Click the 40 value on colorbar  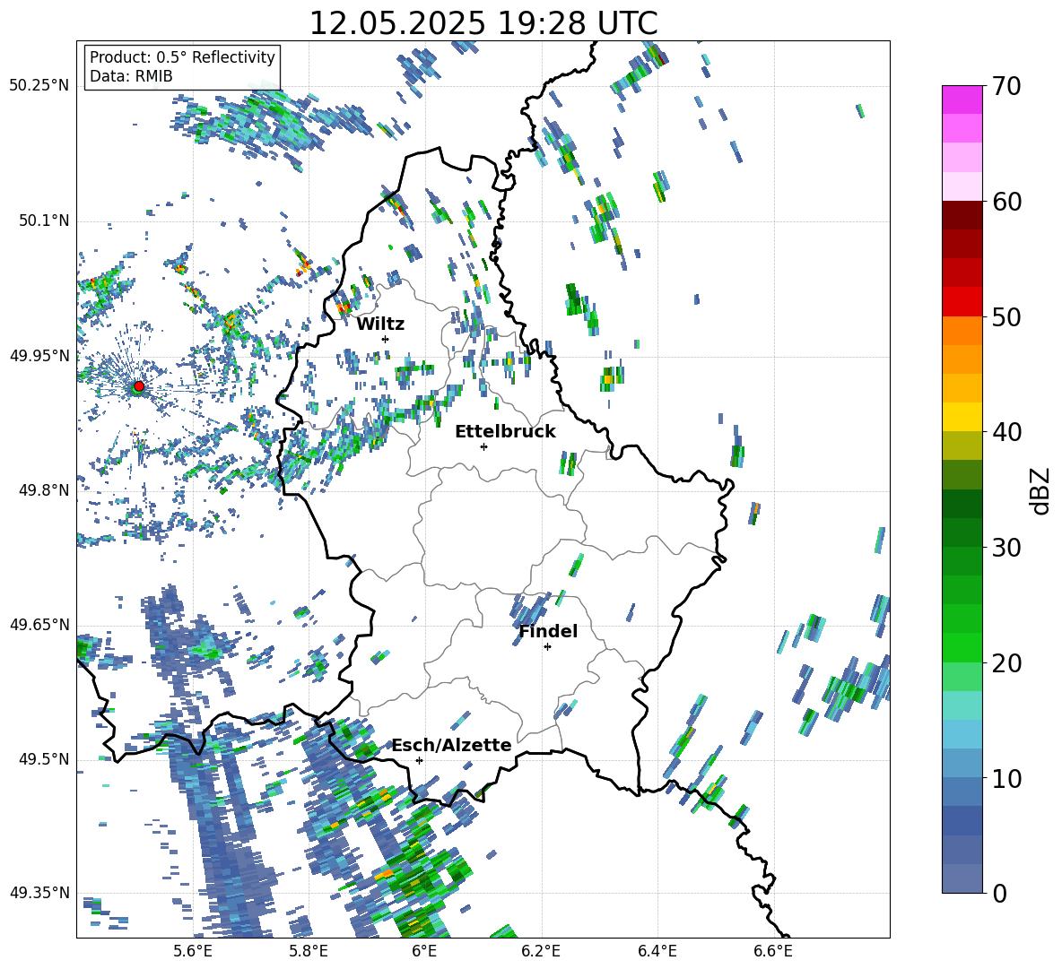(1006, 432)
